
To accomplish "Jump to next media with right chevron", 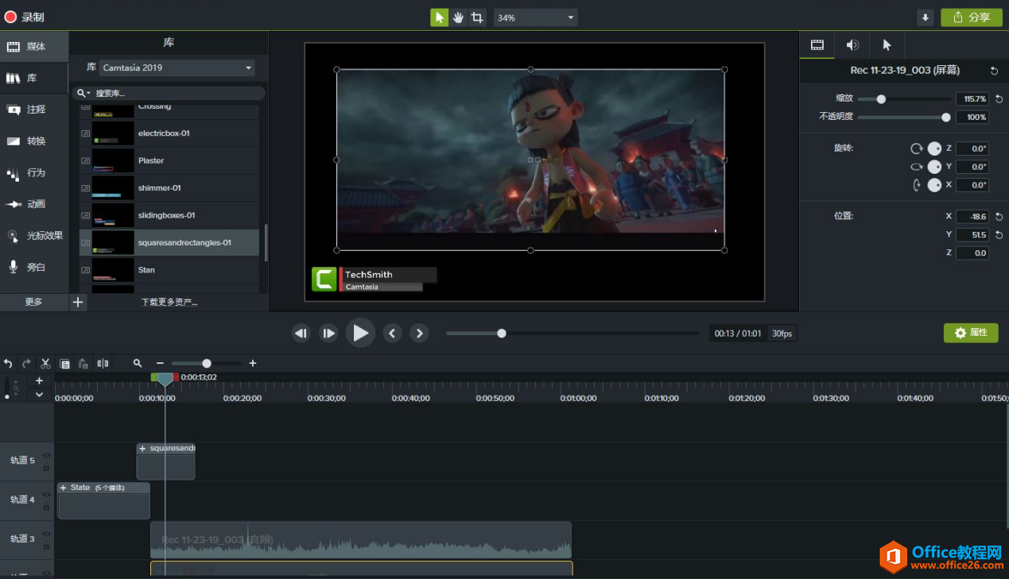I will point(420,334).
